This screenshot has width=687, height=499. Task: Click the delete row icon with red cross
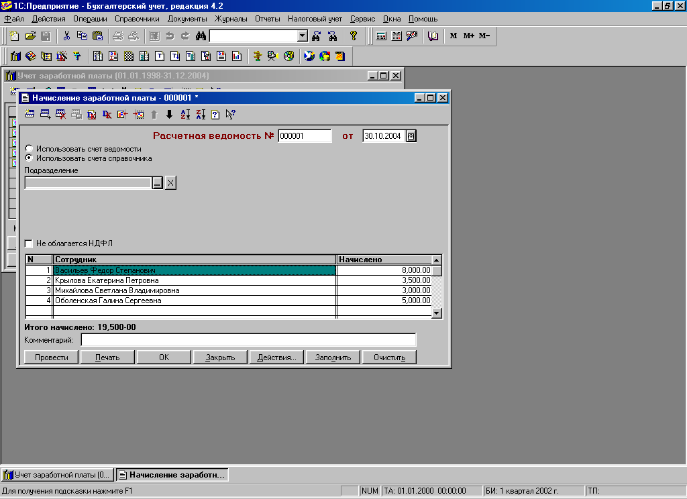(x=60, y=114)
